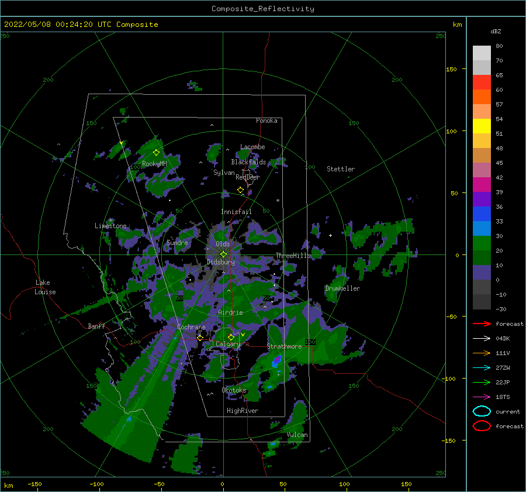Image resolution: width=526 pixels, height=492 pixels.
Task: Click the RockyMH label
Action: coord(154,164)
